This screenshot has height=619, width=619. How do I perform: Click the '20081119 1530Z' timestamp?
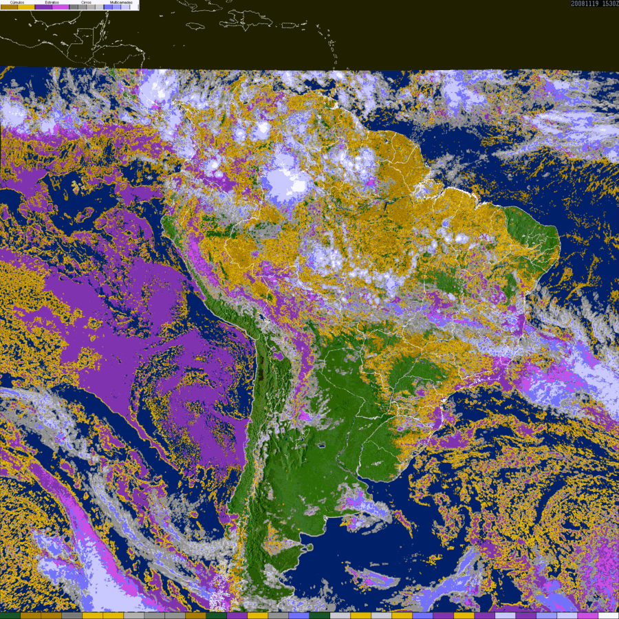pyautogui.click(x=594, y=3)
